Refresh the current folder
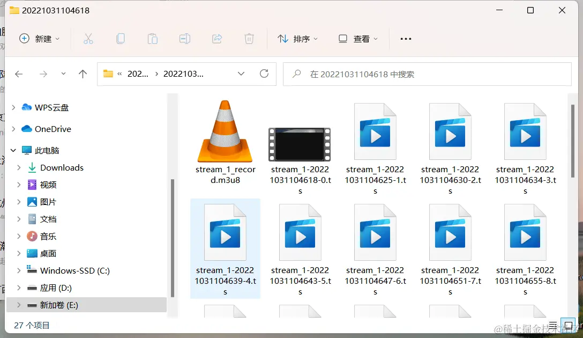The image size is (583, 338). (x=264, y=74)
